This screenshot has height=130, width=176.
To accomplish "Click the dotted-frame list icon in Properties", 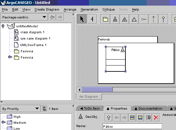I will pos(148,117).
